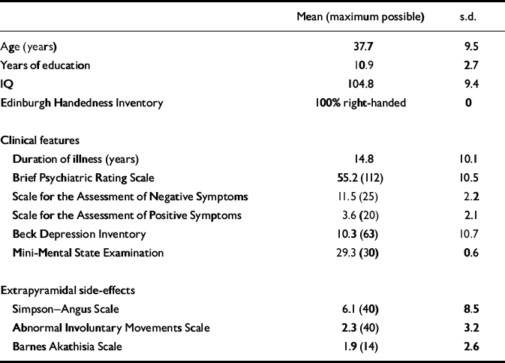505x363 pixels.
Task: Click the 's.d.' column header
Action: (x=468, y=16)
